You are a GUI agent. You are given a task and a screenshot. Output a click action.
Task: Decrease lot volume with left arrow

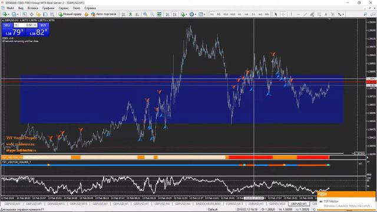click(16, 25)
